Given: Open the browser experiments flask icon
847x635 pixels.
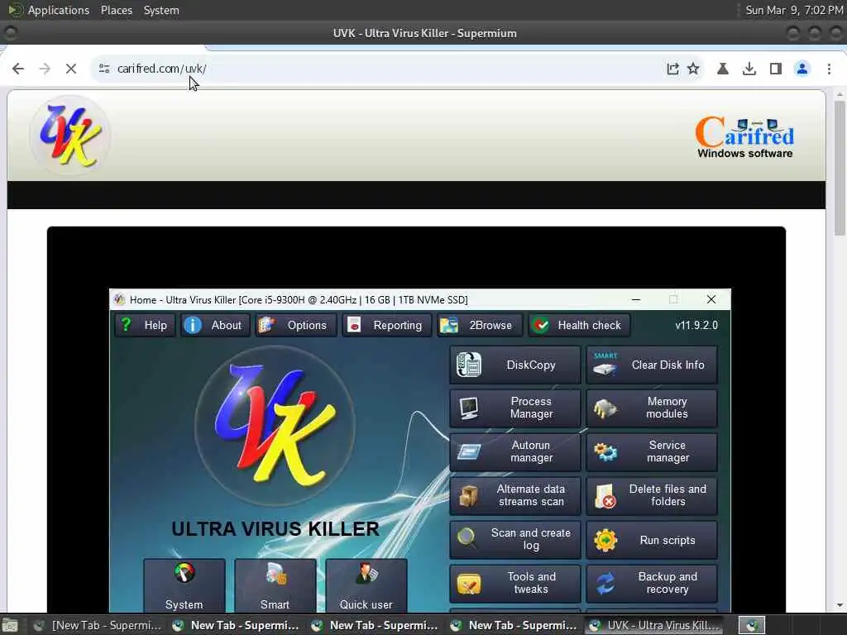Looking at the screenshot, I should click(x=723, y=69).
